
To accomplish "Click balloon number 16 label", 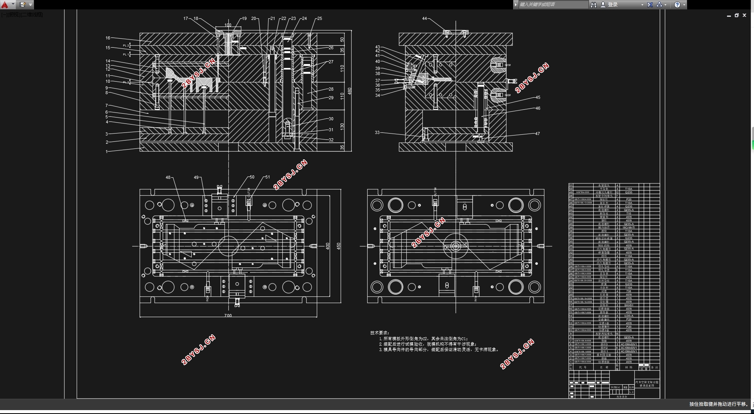I will (108, 38).
